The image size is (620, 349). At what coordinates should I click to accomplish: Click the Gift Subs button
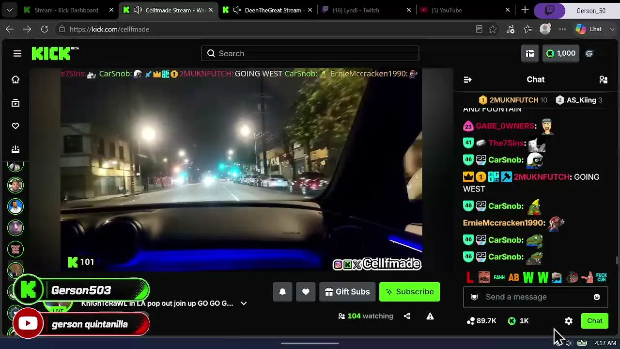click(347, 292)
